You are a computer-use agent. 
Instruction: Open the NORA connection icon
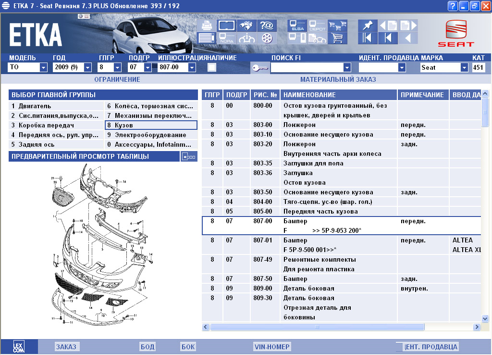tap(226, 38)
